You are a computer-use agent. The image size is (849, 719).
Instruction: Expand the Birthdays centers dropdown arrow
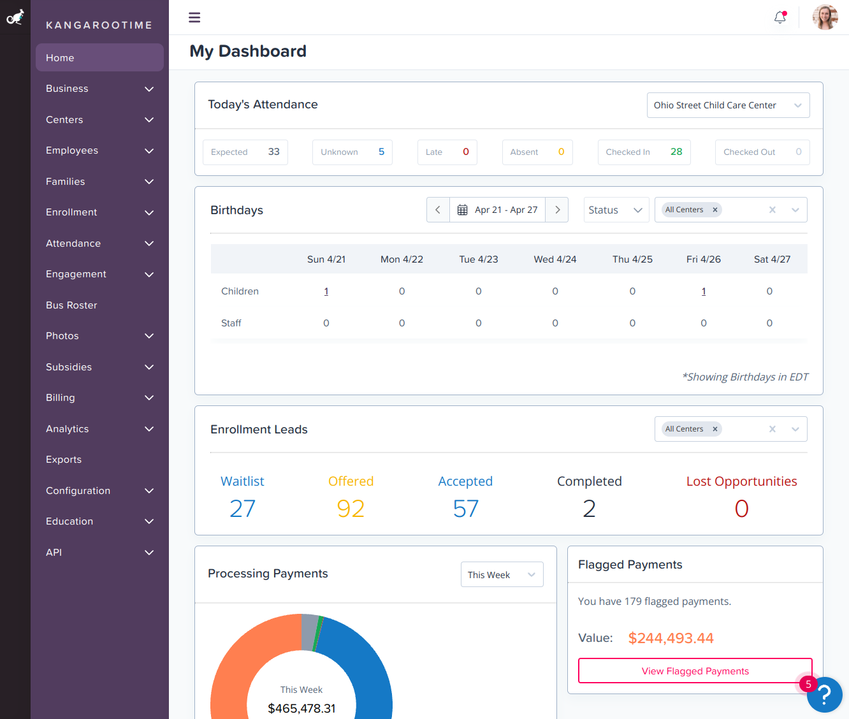(795, 210)
